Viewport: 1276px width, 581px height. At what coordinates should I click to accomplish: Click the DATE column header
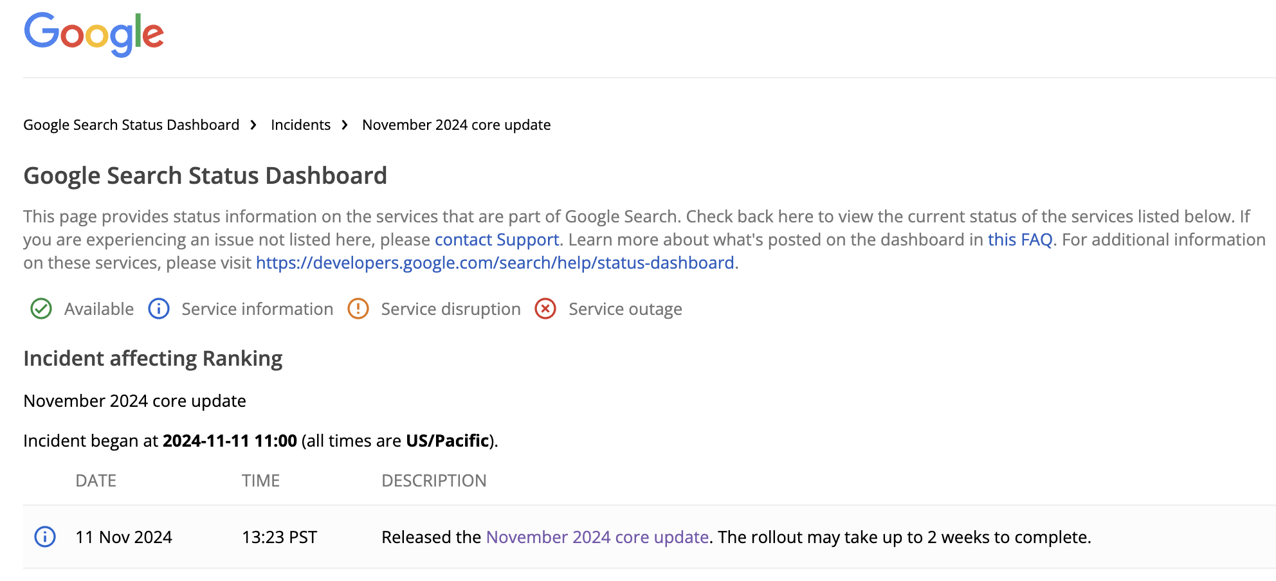tap(96, 481)
